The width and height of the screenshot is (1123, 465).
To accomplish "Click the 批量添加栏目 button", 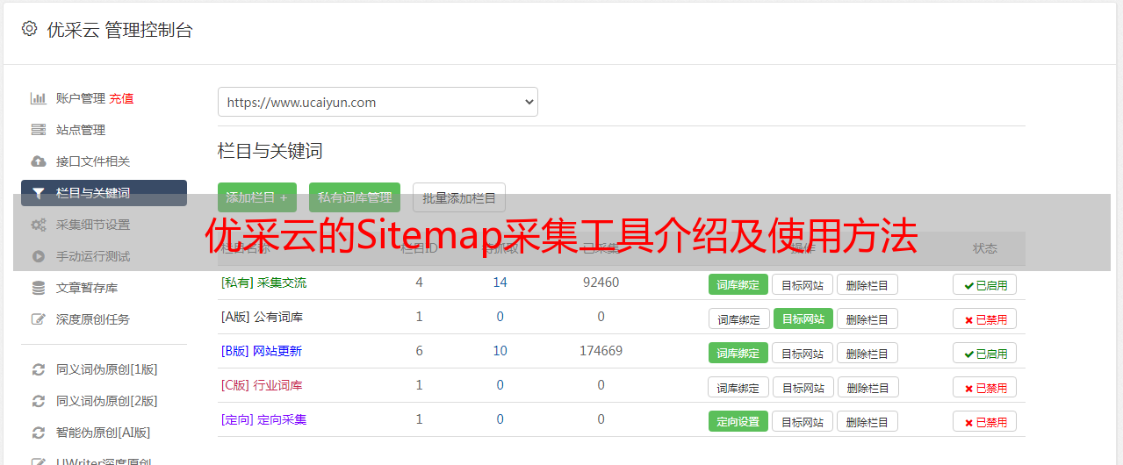I will pos(459,197).
